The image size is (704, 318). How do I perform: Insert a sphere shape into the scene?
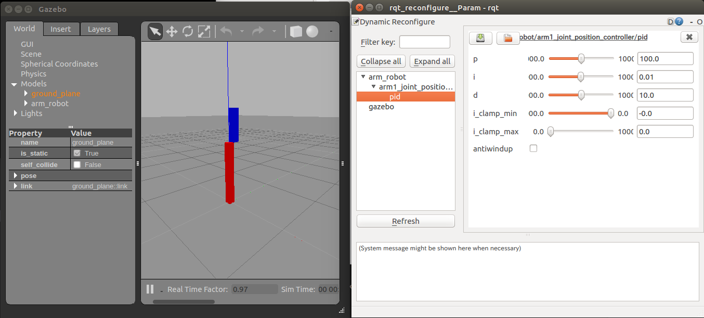(312, 32)
